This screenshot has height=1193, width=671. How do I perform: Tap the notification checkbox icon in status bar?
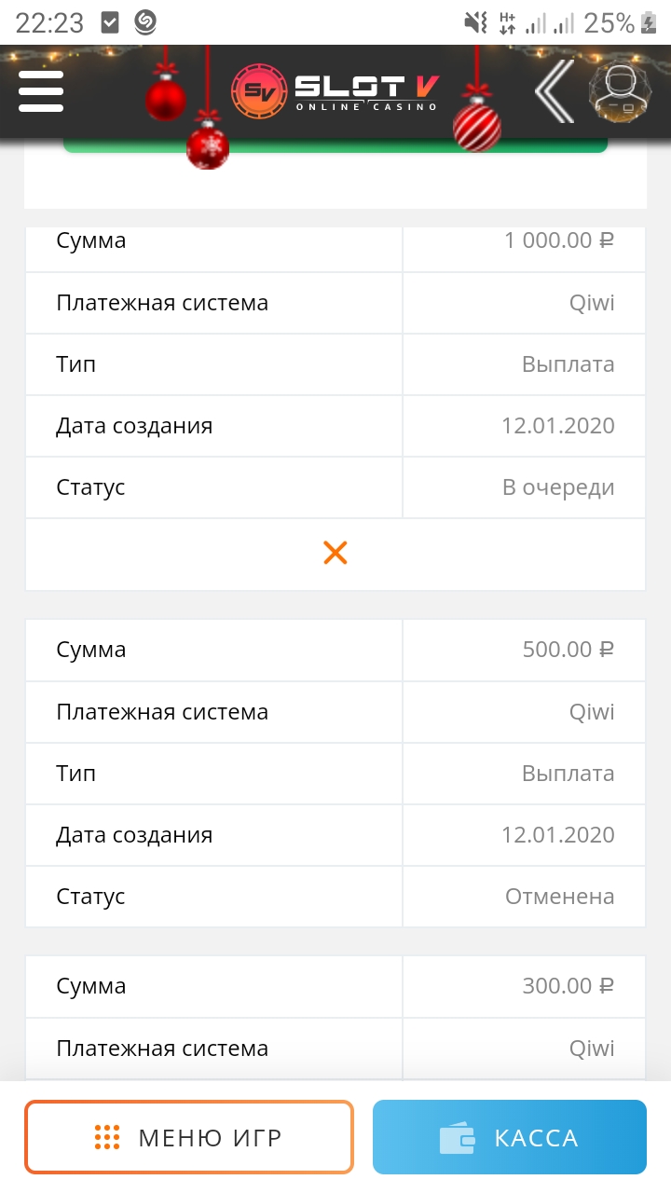pos(110,22)
